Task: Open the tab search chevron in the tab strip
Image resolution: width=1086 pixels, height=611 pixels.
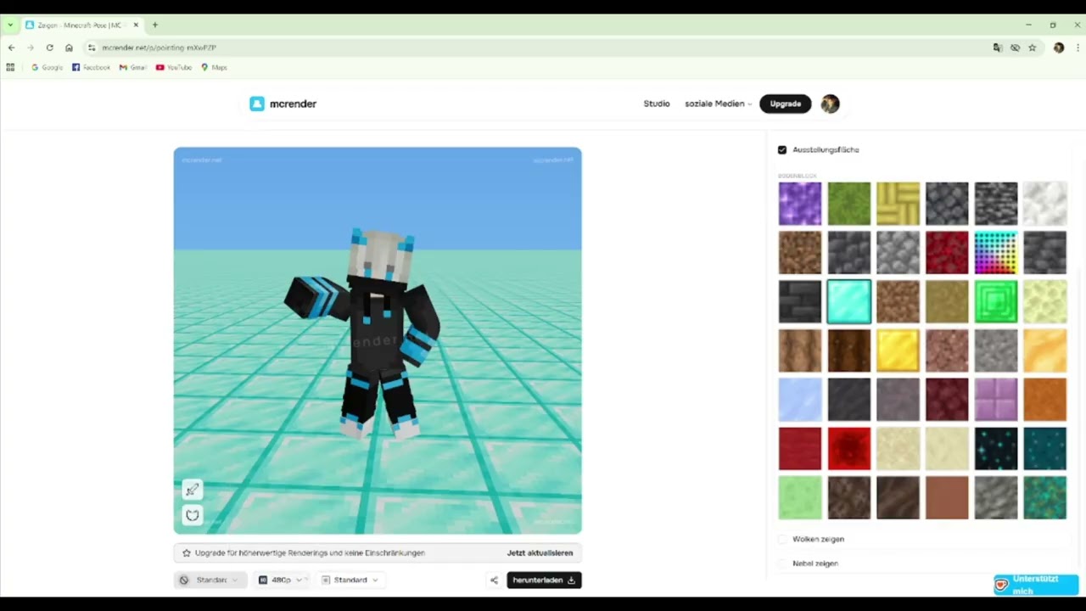Action: [x=10, y=25]
